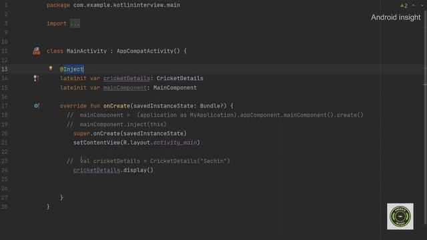Click commented CricketDetails("Sachin") line
The height and width of the screenshot is (240, 427).
point(148,161)
